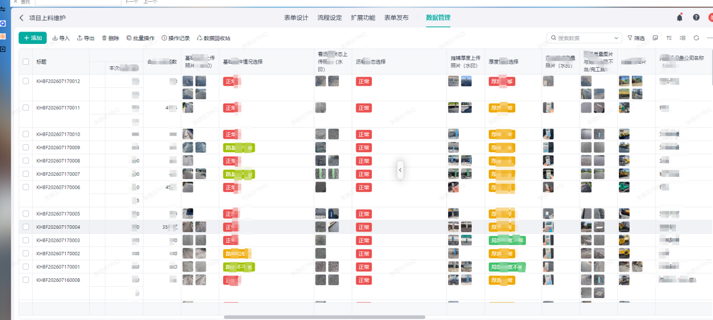Sort by the 标题 column header
The height and width of the screenshot is (320, 713).
pos(41,62)
